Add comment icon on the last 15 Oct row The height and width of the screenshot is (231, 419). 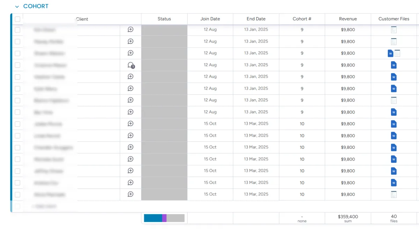[131, 194]
